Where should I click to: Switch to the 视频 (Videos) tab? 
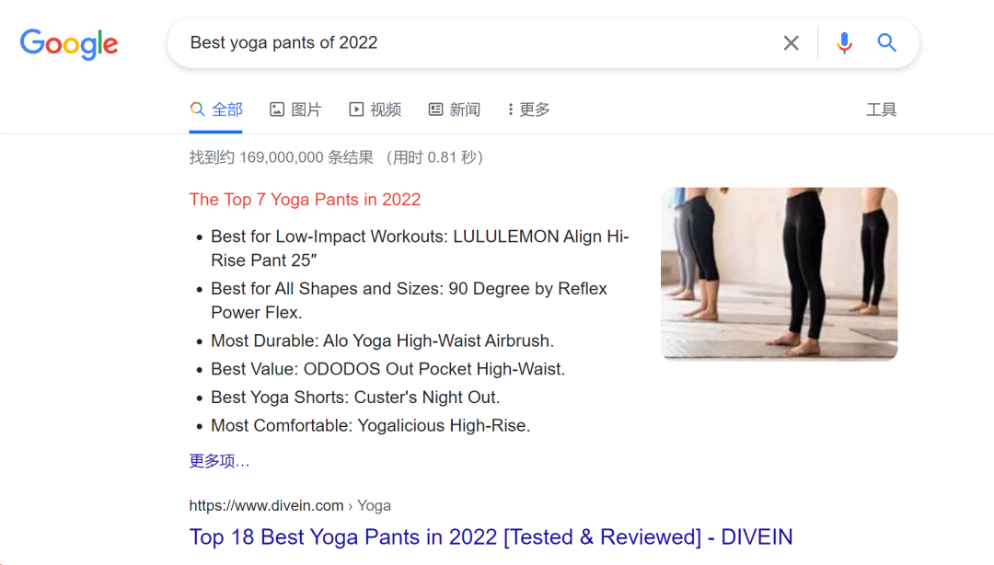[376, 110]
